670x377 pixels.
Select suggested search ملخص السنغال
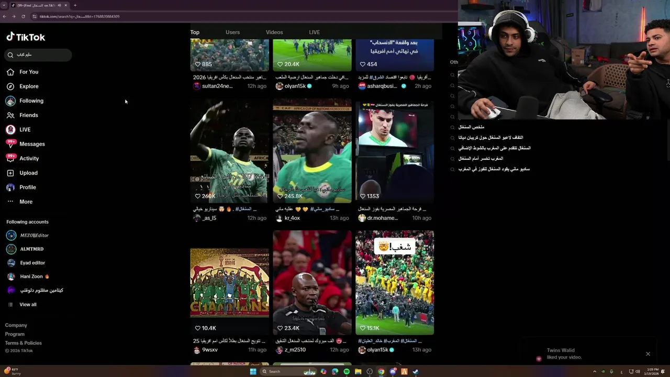pyautogui.click(x=471, y=127)
